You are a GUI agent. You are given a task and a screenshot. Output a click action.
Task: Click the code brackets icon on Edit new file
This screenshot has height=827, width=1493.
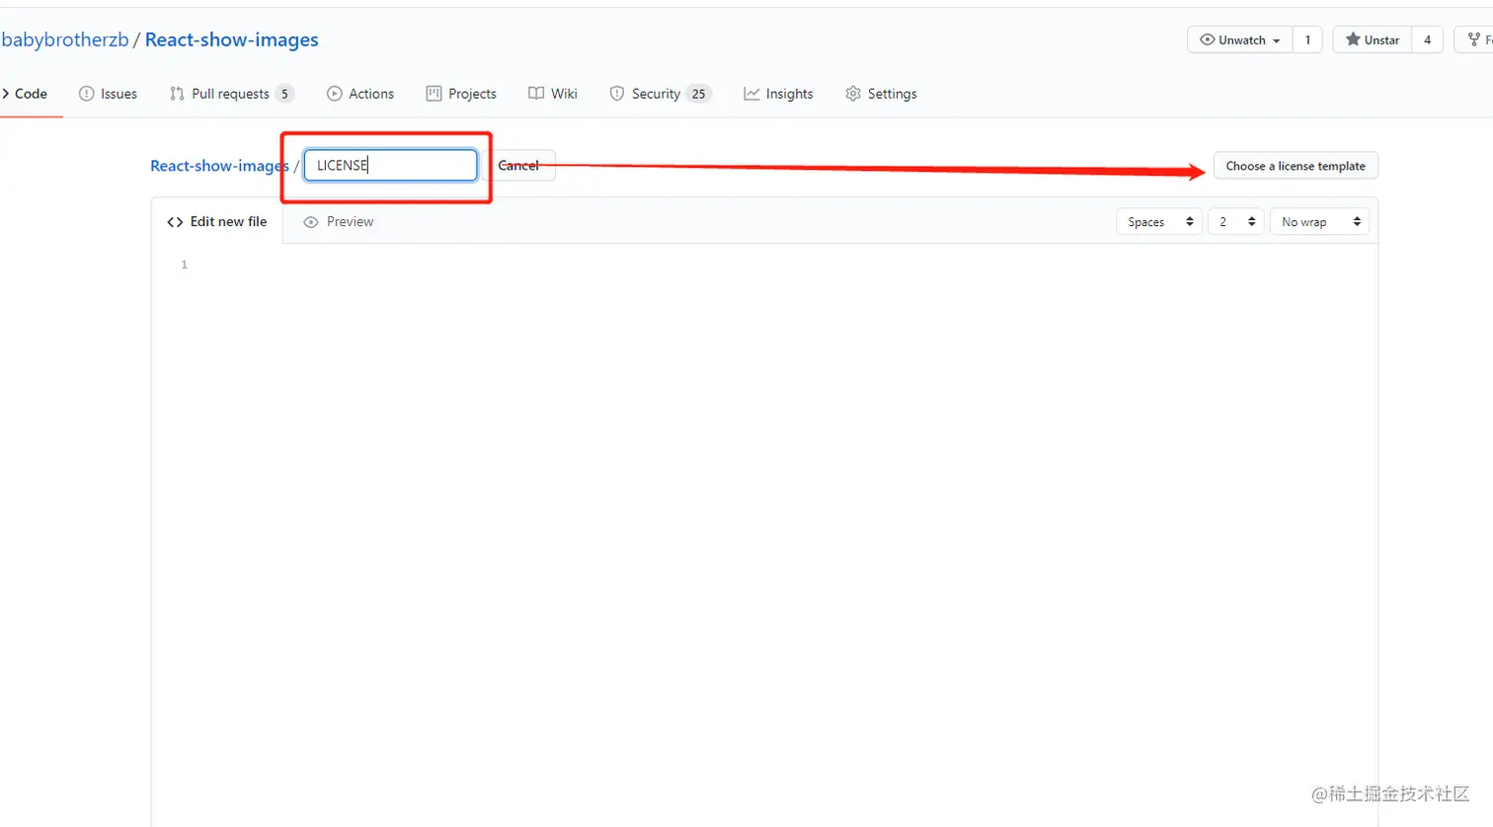click(x=175, y=222)
